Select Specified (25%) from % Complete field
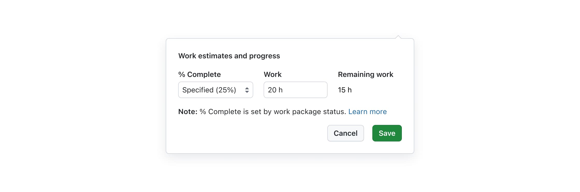The height and width of the screenshot is (192, 580). point(215,90)
